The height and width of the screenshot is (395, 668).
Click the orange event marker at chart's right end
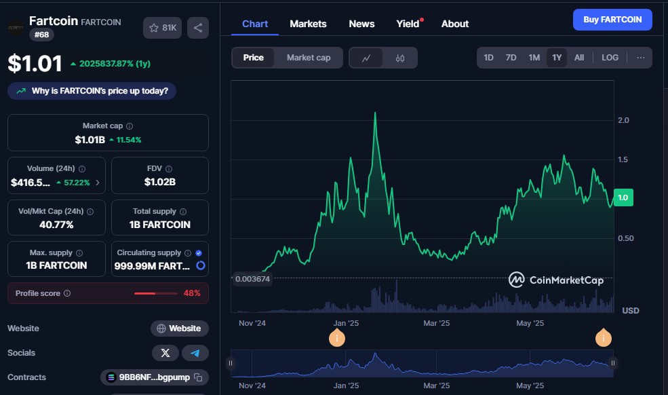click(x=604, y=338)
